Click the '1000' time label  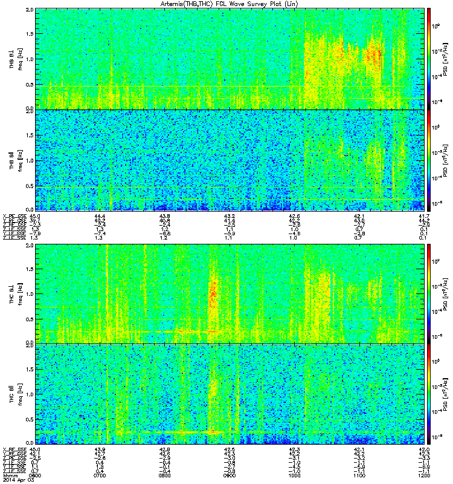click(294, 476)
